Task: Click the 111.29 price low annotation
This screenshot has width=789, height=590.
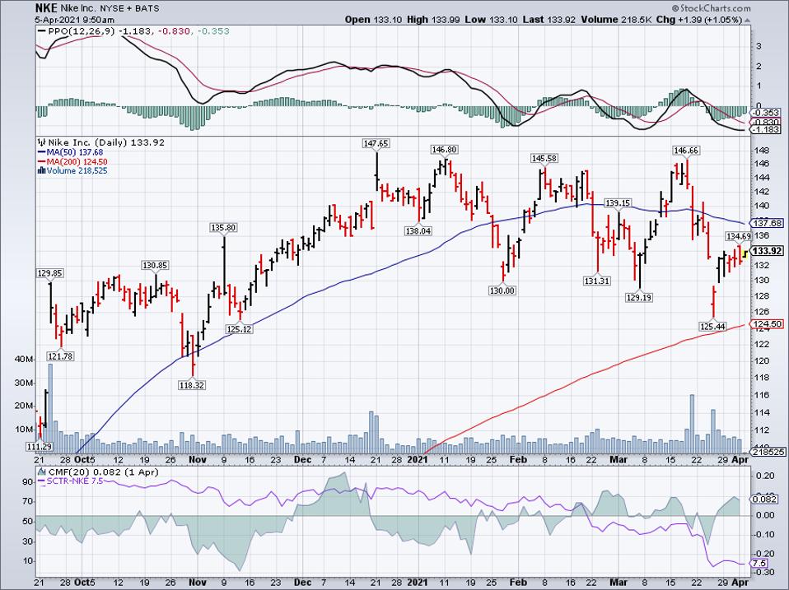Action: point(40,446)
